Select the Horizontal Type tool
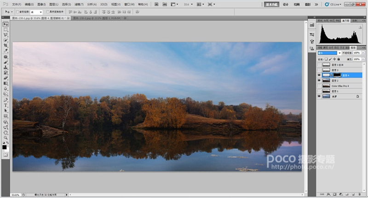This screenshot has height=198, width=368. click(6, 105)
